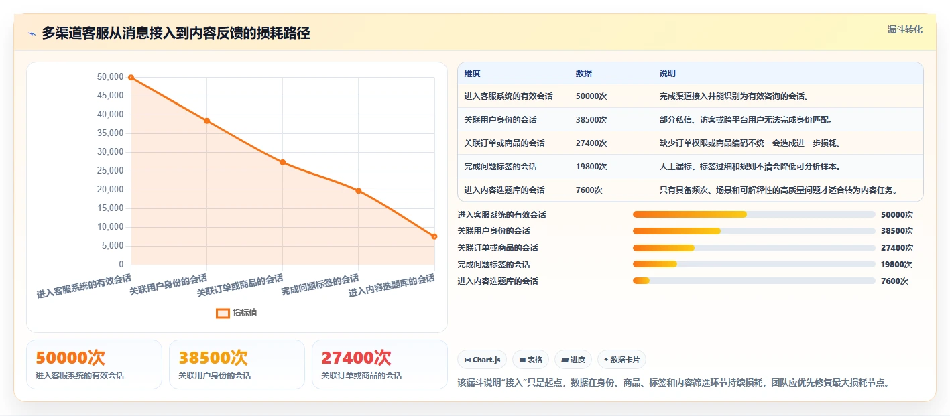This screenshot has width=950, height=416.
Task: Click the description 缺少订单权限或商品编码不统一会造成进一步损耗。
Action: click(750, 143)
